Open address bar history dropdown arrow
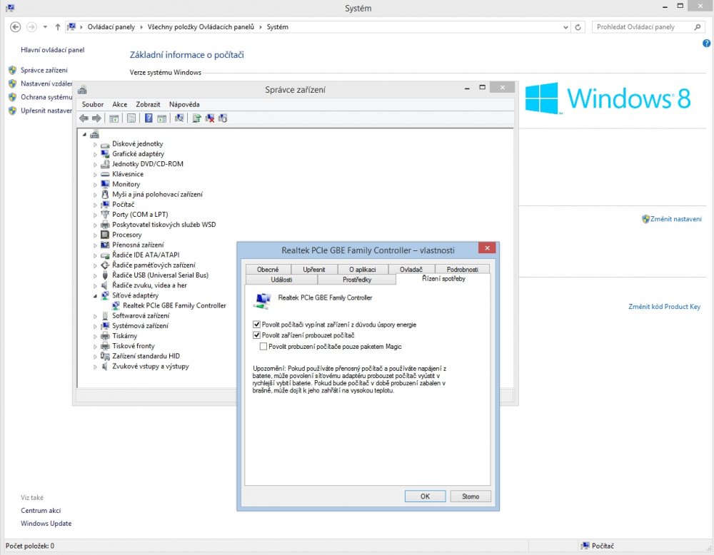The image size is (714, 555). (565, 27)
